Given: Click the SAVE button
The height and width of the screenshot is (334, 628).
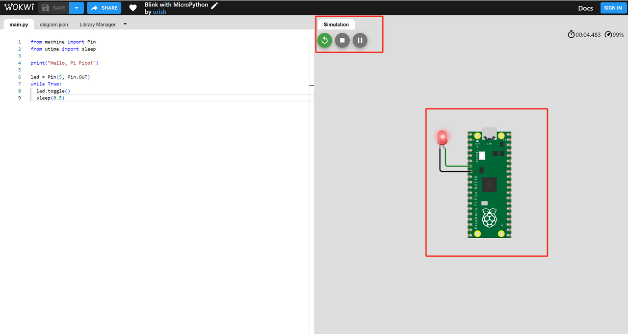Looking at the screenshot, I should pos(54,8).
